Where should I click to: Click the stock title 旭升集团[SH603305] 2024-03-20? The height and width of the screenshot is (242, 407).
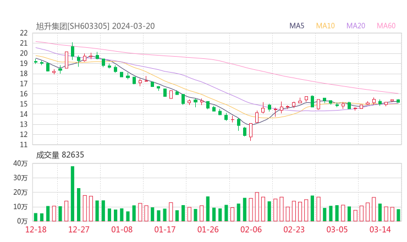(x=95, y=26)
